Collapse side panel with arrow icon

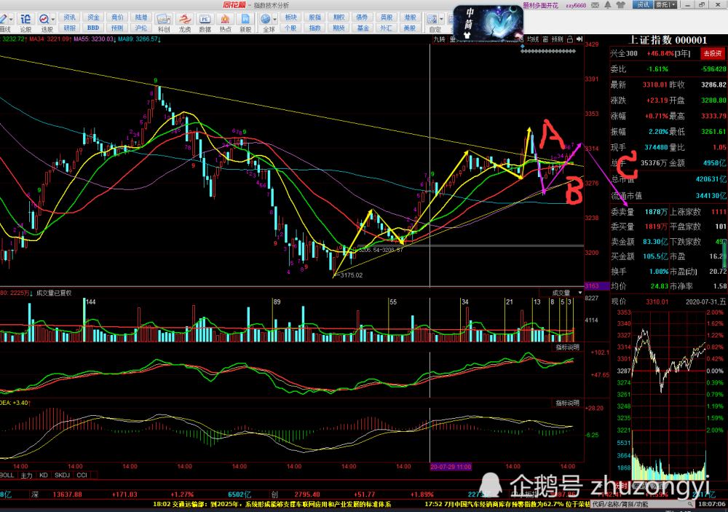coord(579,39)
